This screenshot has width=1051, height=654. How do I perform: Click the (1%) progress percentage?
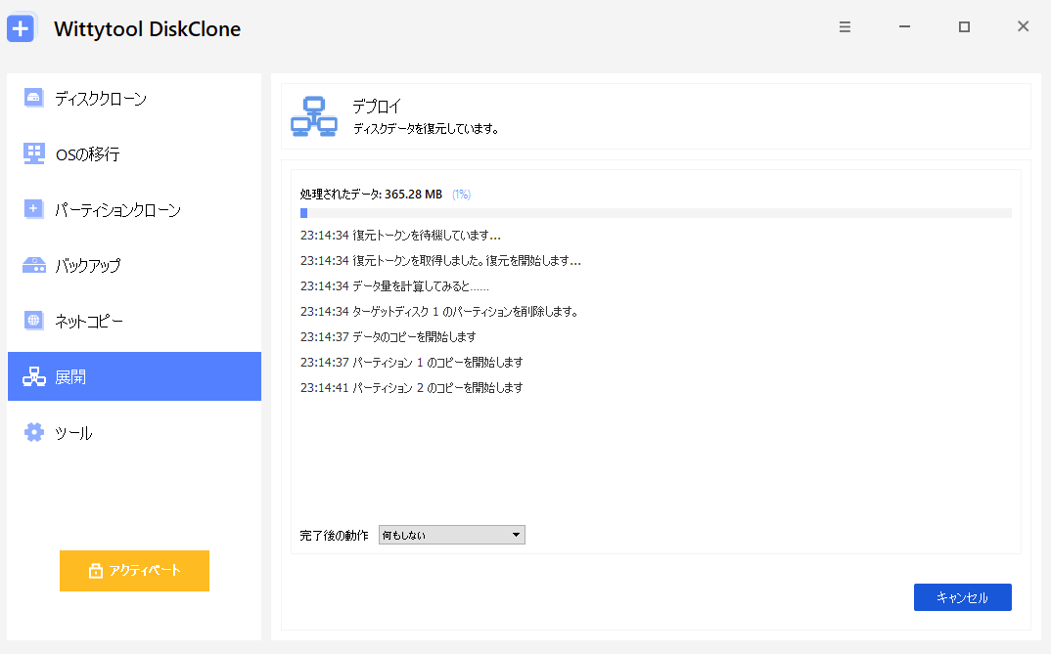point(461,195)
